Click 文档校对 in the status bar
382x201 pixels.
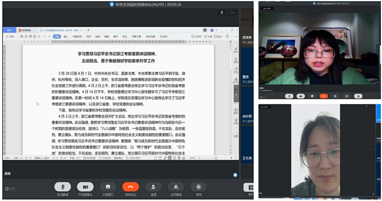pyautogui.click(x=105, y=158)
